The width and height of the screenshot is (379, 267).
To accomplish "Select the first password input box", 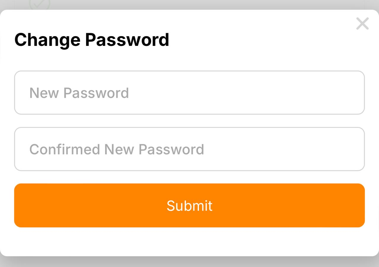I will pyautogui.click(x=189, y=93).
